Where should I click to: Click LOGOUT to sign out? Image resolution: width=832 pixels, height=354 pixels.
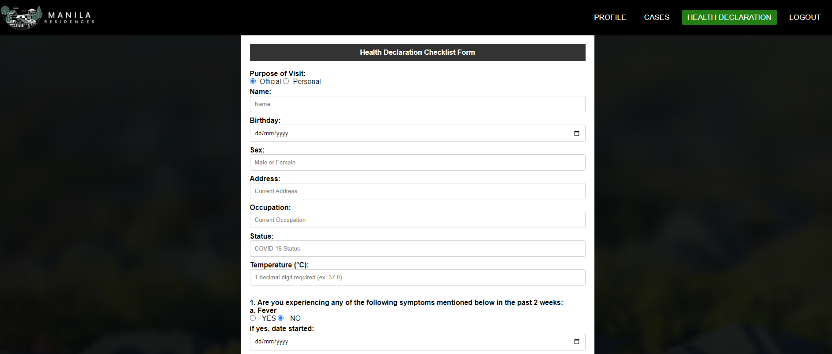(x=805, y=17)
